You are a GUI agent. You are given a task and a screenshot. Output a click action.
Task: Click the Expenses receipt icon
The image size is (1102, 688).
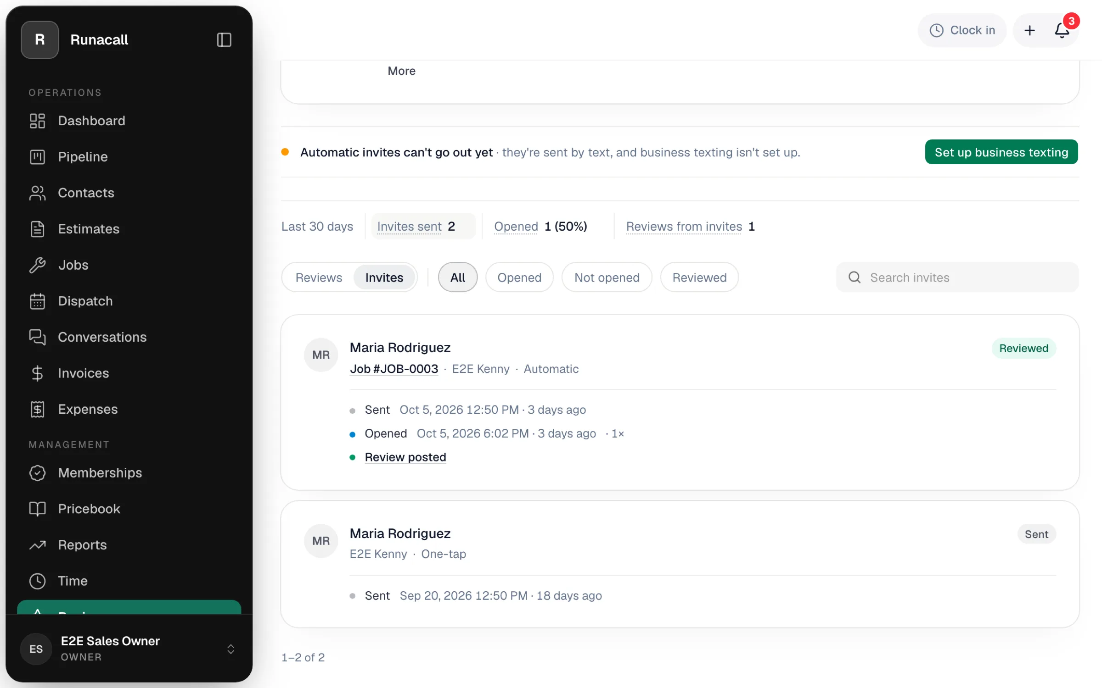[x=37, y=409]
